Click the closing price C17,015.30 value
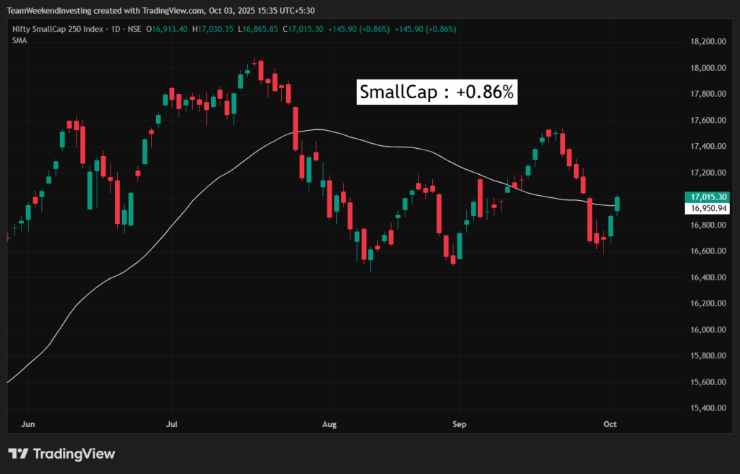The image size is (740, 474). click(303, 29)
